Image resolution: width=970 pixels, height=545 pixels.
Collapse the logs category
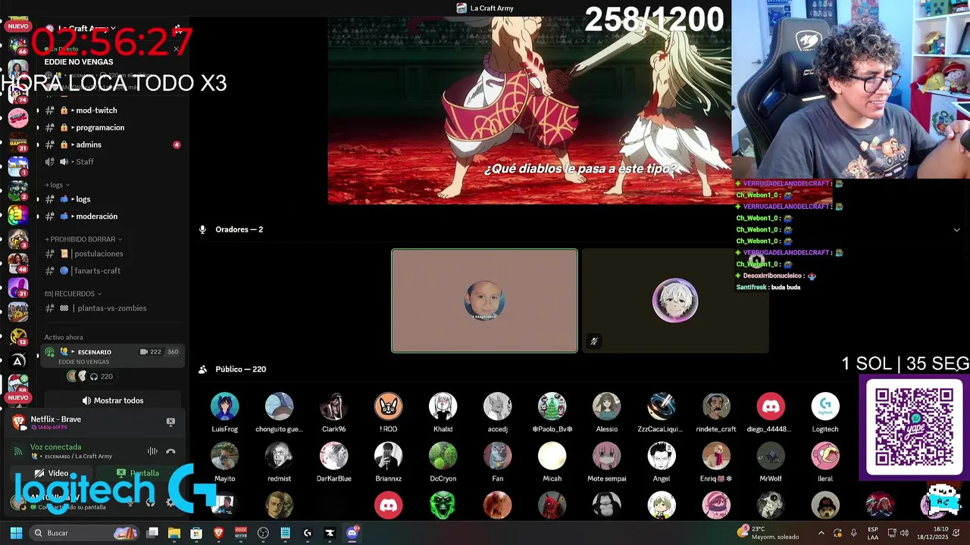pos(58,185)
